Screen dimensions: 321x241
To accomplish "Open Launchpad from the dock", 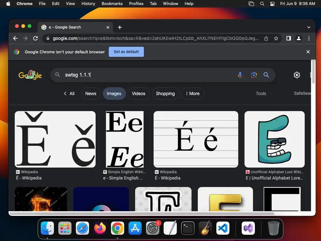I will pos(65,228).
